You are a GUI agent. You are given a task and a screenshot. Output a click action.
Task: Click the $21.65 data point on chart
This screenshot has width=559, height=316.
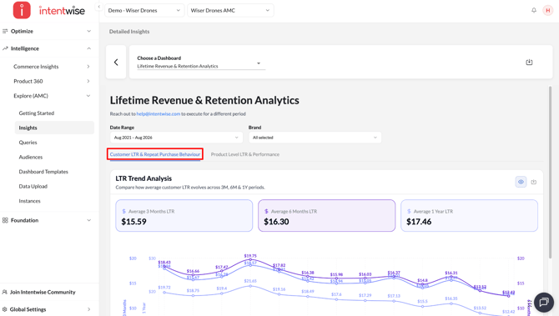tap(250, 286)
